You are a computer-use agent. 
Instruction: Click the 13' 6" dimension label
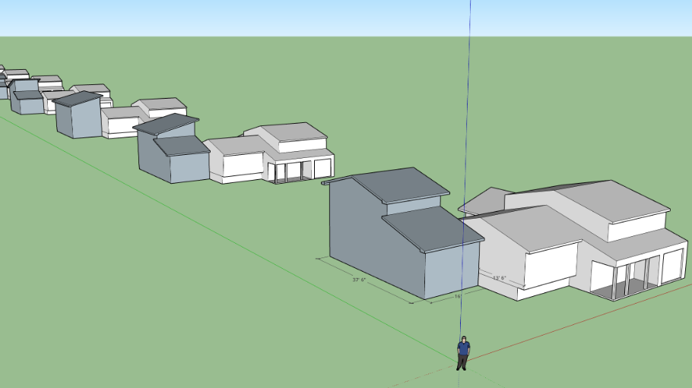(x=499, y=278)
